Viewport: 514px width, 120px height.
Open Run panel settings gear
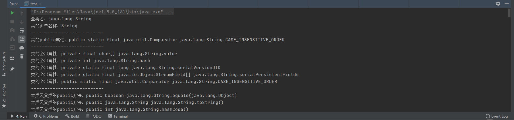click(498, 4)
